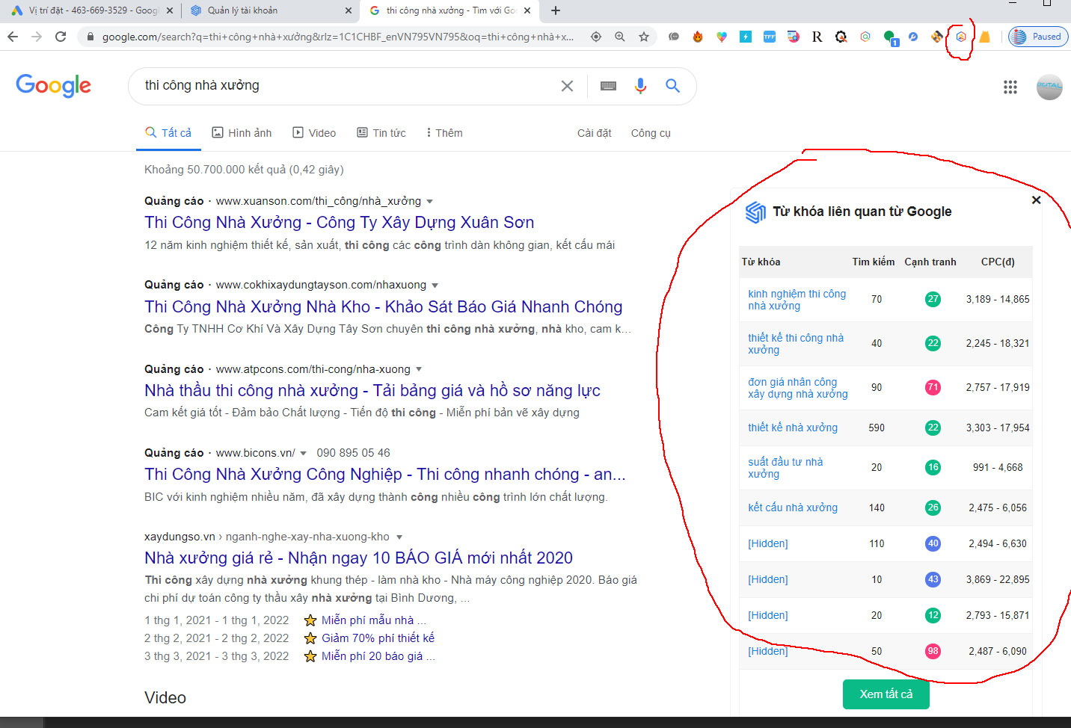Open Nhà thầu thi công nhà xưởng ad

[x=372, y=391]
